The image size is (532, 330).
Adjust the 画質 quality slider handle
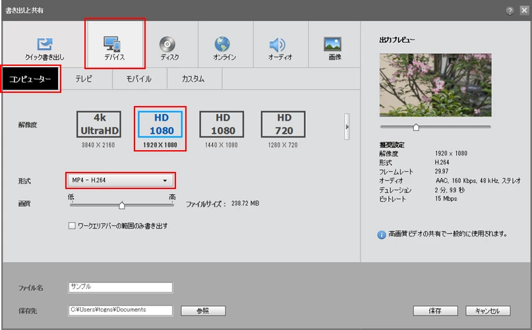coord(122,206)
